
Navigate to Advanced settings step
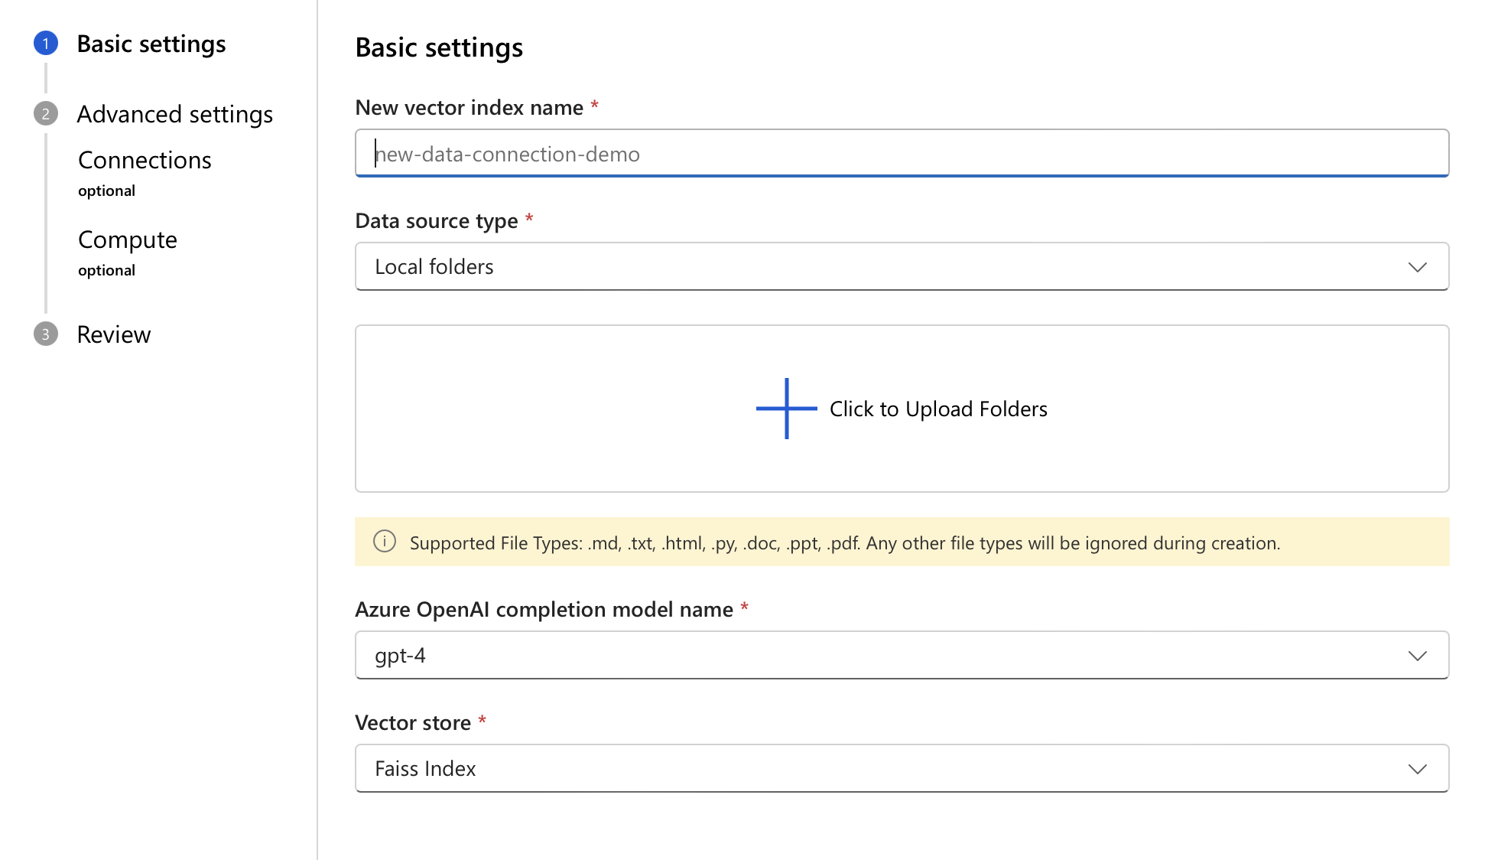click(174, 114)
